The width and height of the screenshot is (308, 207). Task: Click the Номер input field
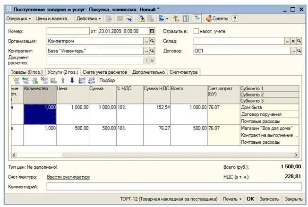(x=68, y=31)
